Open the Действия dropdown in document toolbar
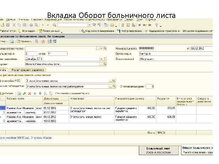Image resolution: width=219 pixels, height=164 pixels. click(3, 42)
